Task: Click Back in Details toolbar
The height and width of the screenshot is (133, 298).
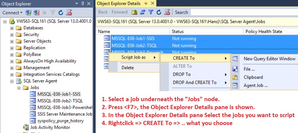Action: click(103, 12)
